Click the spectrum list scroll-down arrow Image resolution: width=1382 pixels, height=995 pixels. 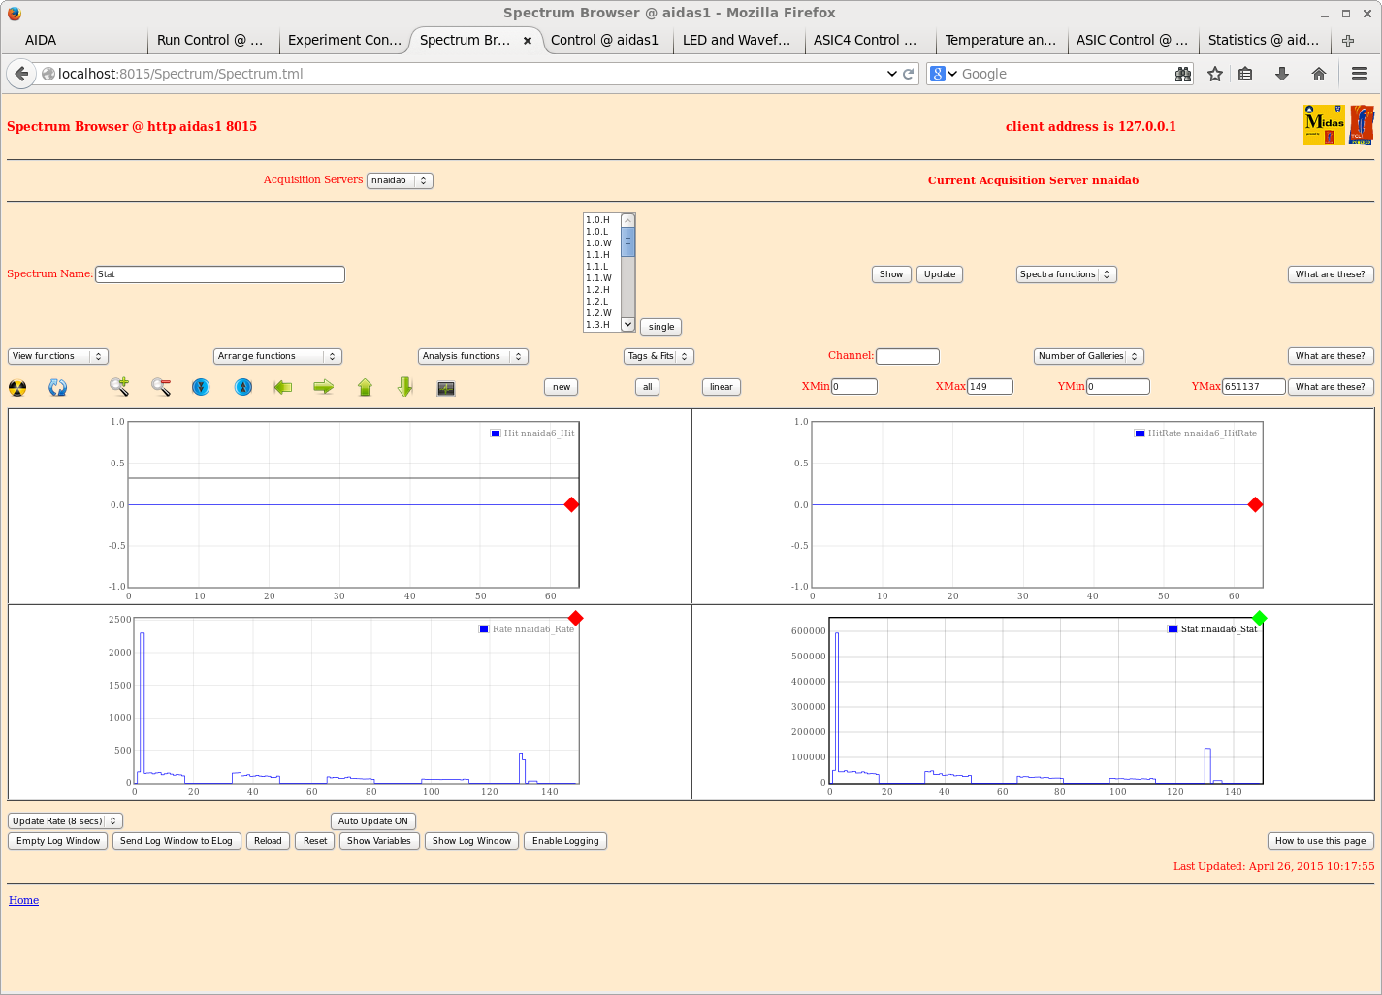tap(627, 325)
